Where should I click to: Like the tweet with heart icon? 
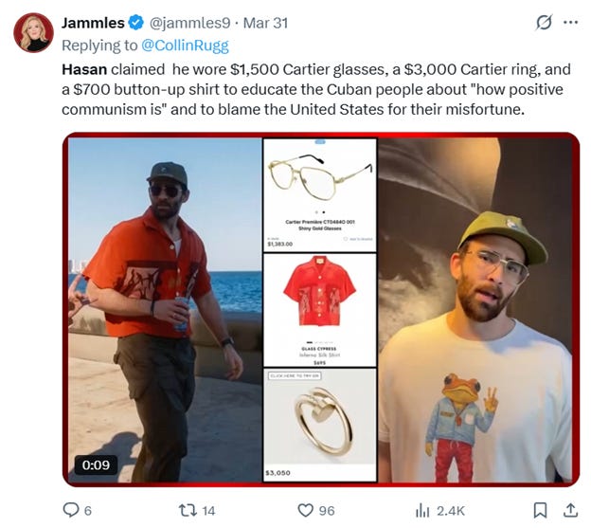[x=305, y=510]
